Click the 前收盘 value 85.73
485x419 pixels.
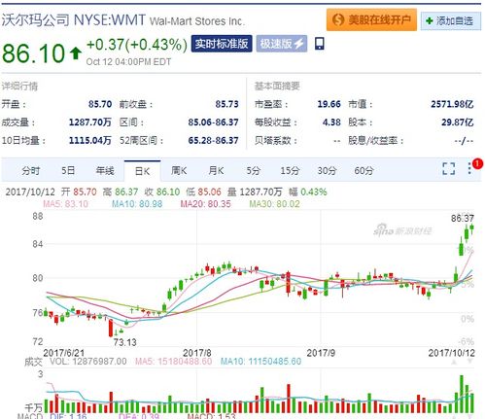click(x=226, y=104)
